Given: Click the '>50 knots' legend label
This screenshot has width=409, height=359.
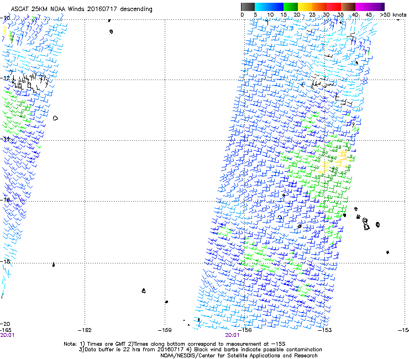Looking at the screenshot, I should coord(393,14).
